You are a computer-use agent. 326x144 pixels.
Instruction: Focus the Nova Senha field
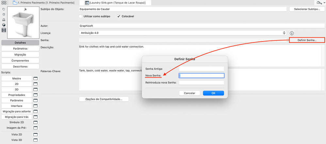click(x=202, y=76)
